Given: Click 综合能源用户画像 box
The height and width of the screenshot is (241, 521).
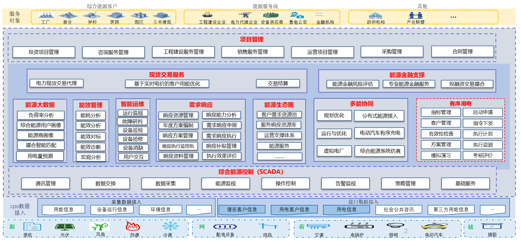Looking at the screenshot, I should coord(41,125).
